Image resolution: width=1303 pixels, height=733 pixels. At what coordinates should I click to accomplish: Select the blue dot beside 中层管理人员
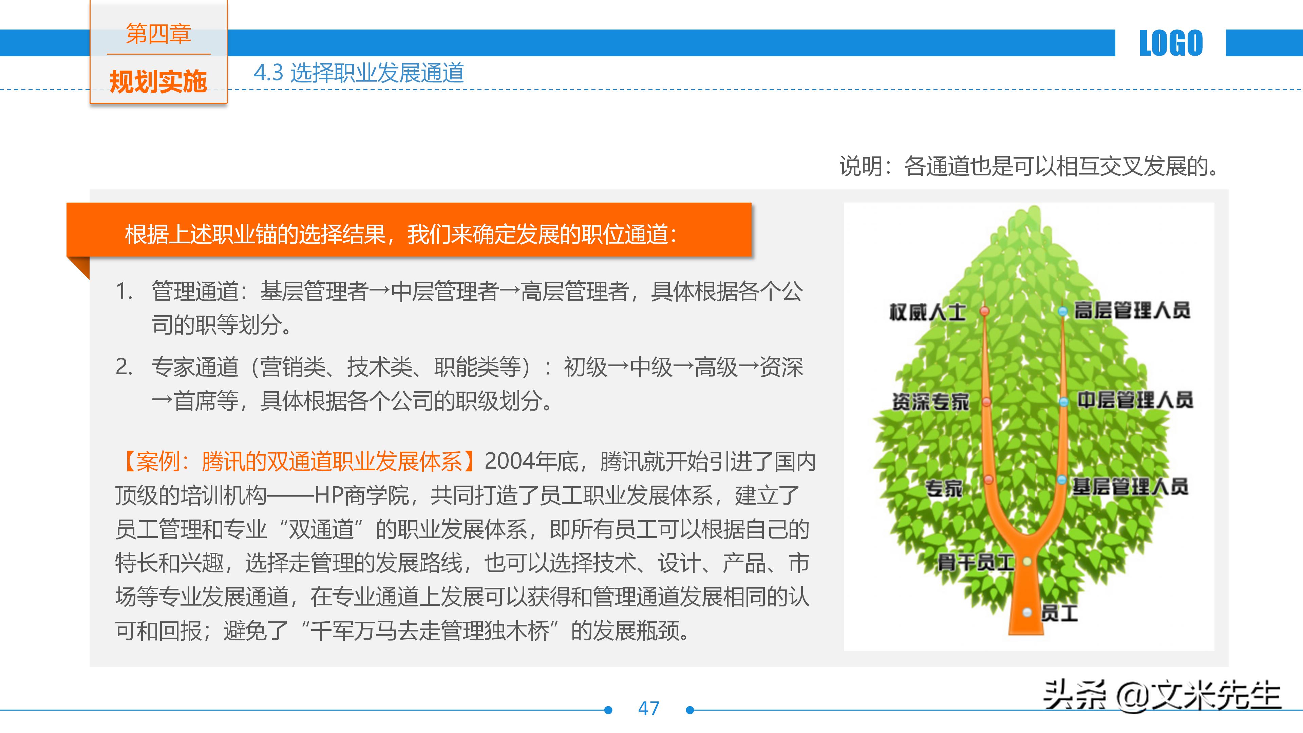(x=1064, y=402)
